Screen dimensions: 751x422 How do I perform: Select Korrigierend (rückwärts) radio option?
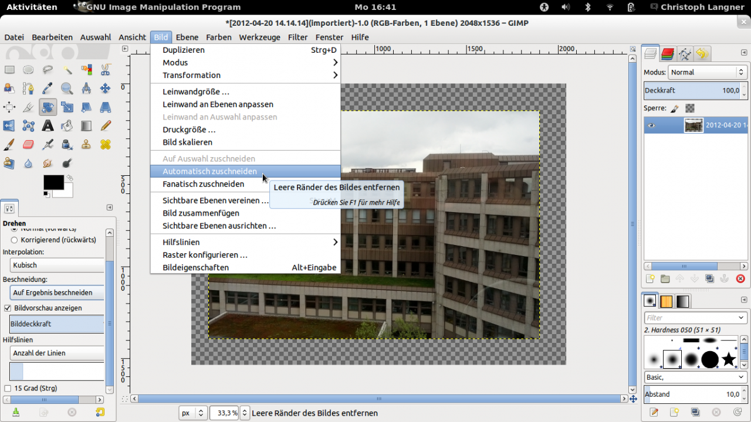(x=14, y=240)
